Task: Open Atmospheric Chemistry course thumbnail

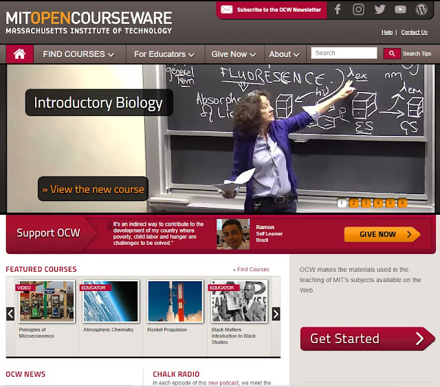Action: (x=111, y=301)
